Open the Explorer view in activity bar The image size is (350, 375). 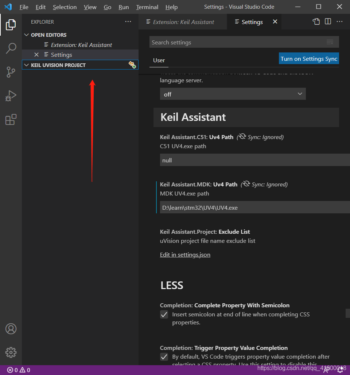pyautogui.click(x=11, y=25)
